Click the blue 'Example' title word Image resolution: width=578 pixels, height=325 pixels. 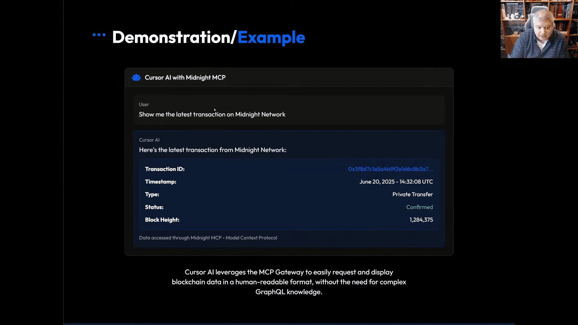click(x=271, y=37)
